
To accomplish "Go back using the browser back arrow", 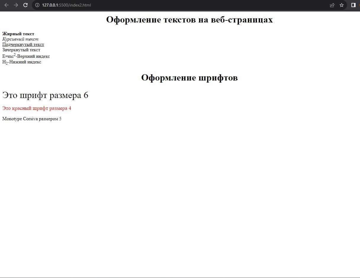I will tap(7, 5).
